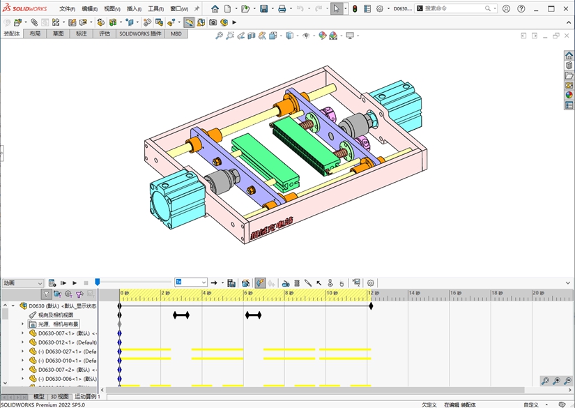Collapse the D0630 top assembly node
This screenshot has width=575, height=408.
pos(13,306)
